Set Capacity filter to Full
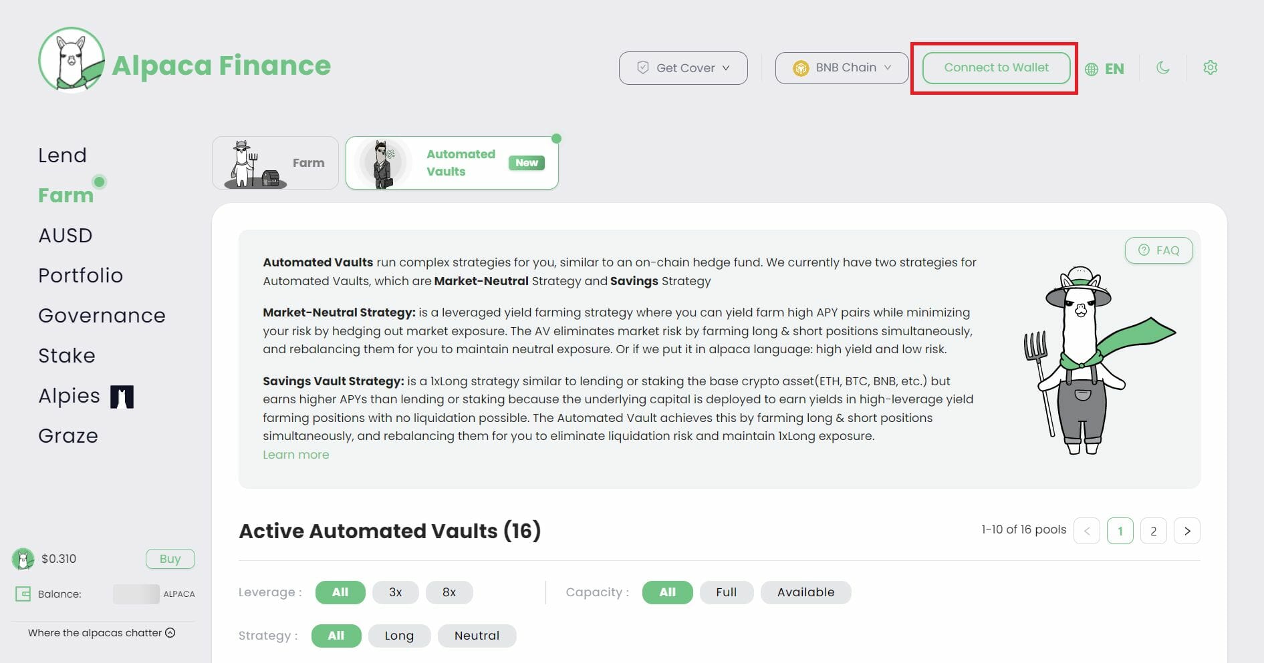Viewport: 1264px width, 663px height. [x=727, y=592]
